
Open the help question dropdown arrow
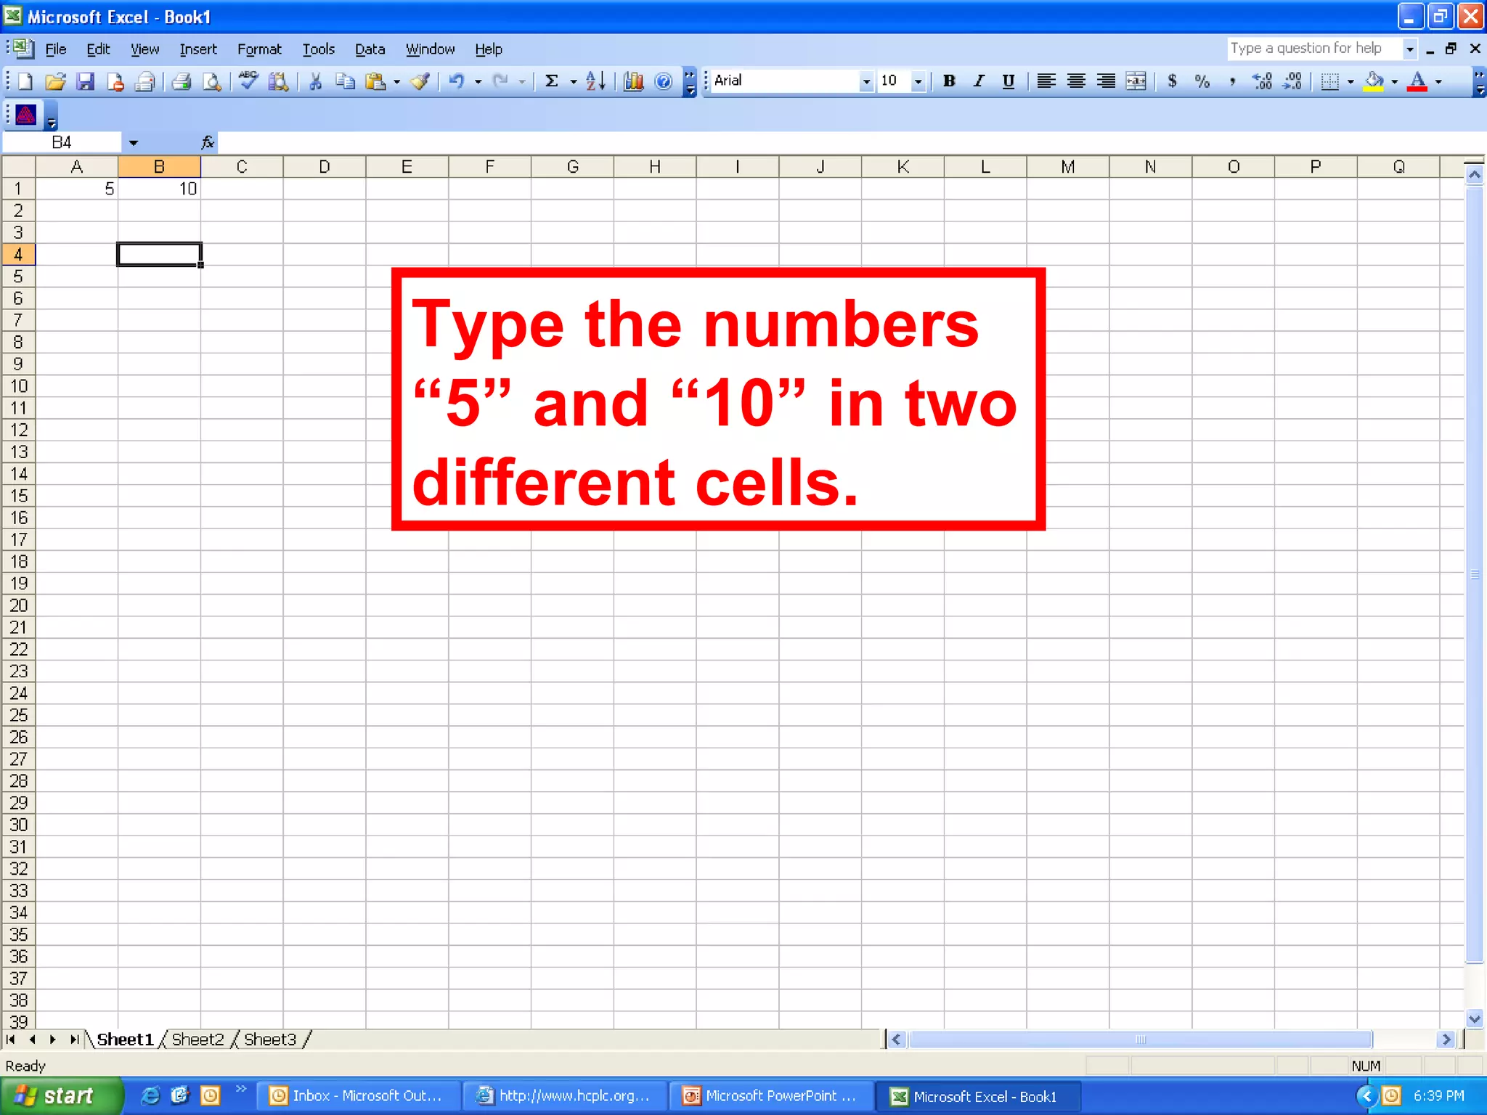(x=1409, y=49)
